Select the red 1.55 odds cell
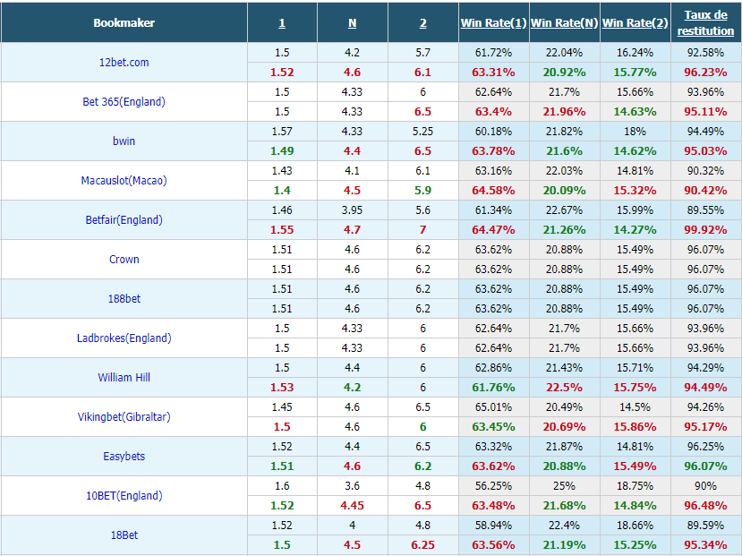The height and width of the screenshot is (556, 742). (282, 230)
